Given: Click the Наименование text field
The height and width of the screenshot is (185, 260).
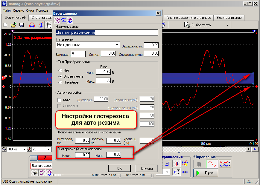Looking at the screenshot, I should [x=107, y=33].
